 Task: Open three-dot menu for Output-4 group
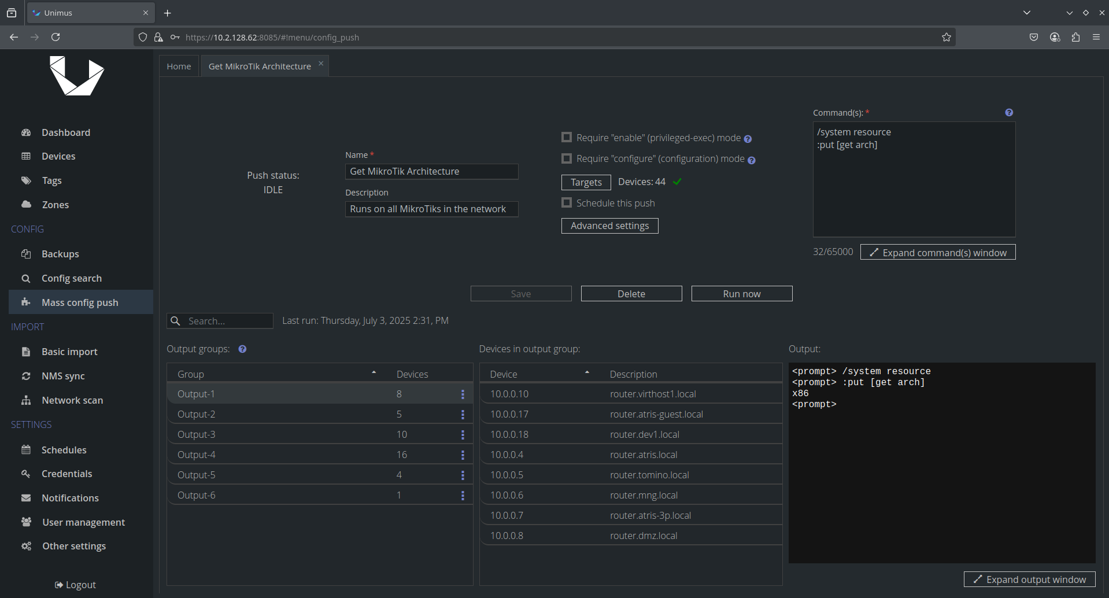click(x=462, y=455)
